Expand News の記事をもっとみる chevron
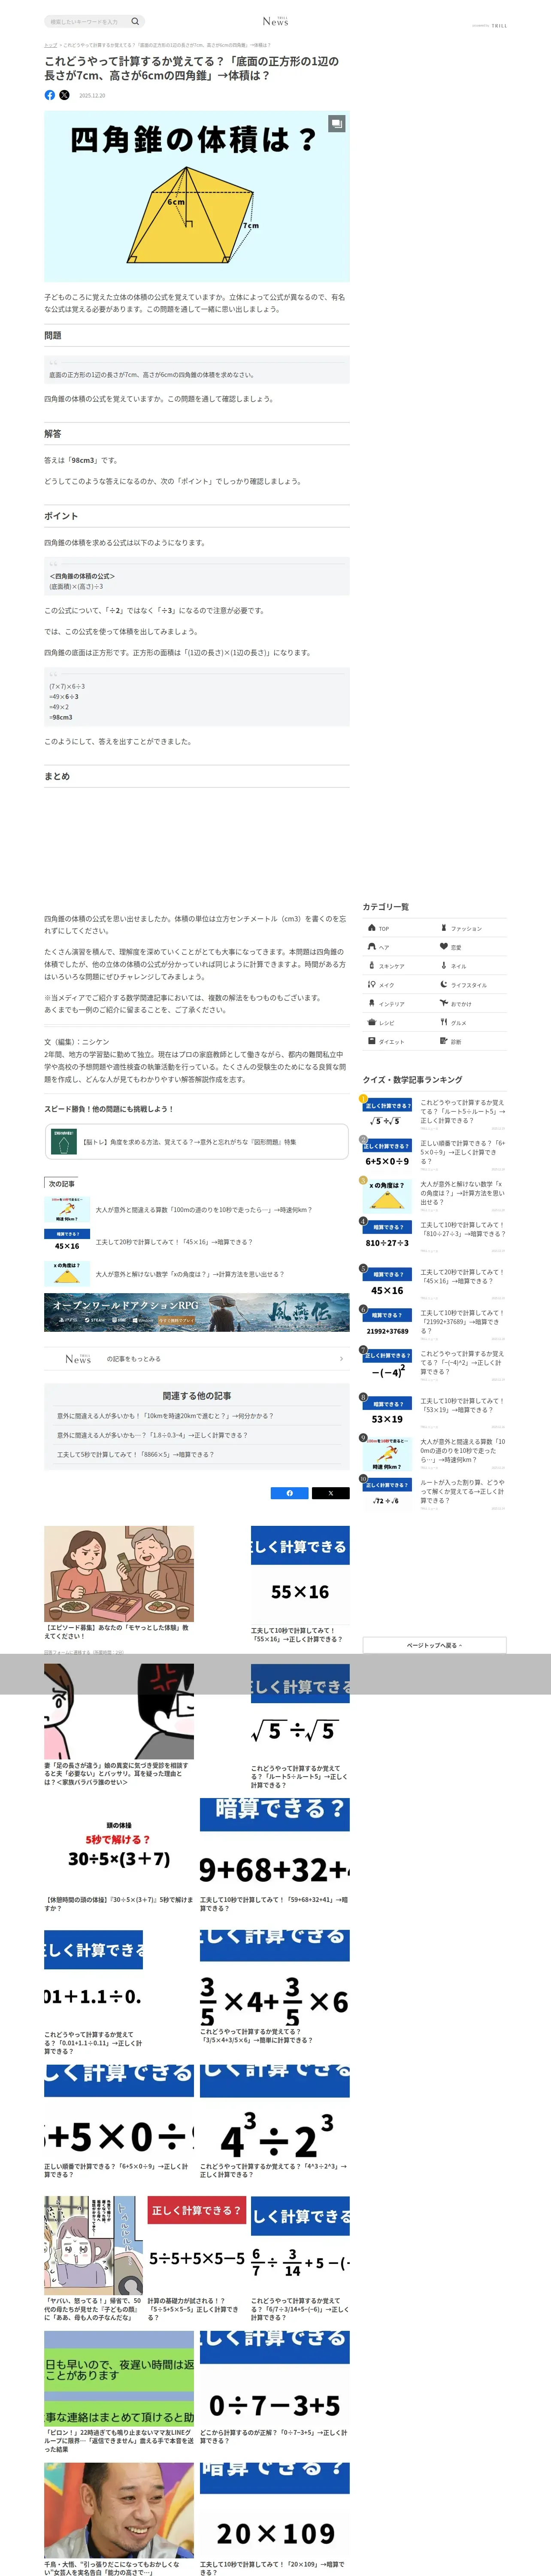The height and width of the screenshot is (2576, 551). click(x=341, y=1358)
